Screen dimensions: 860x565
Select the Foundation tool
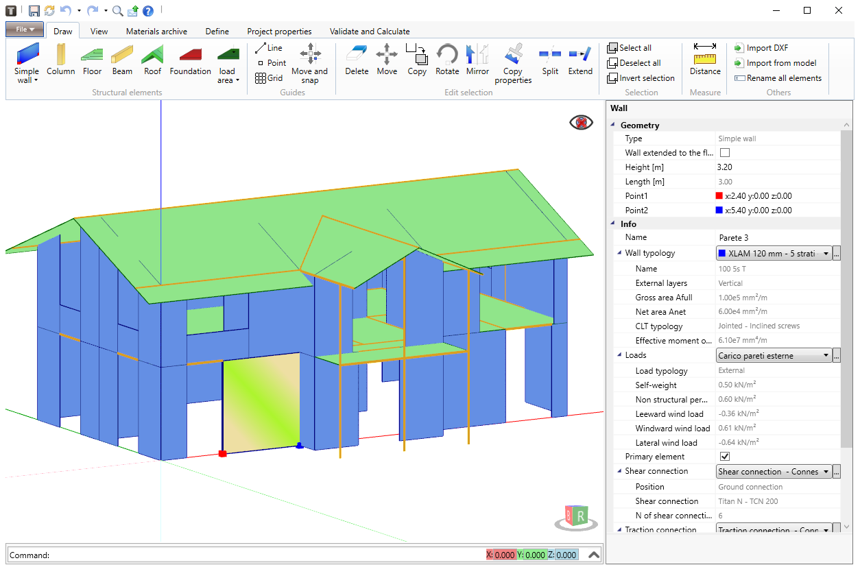tap(190, 60)
